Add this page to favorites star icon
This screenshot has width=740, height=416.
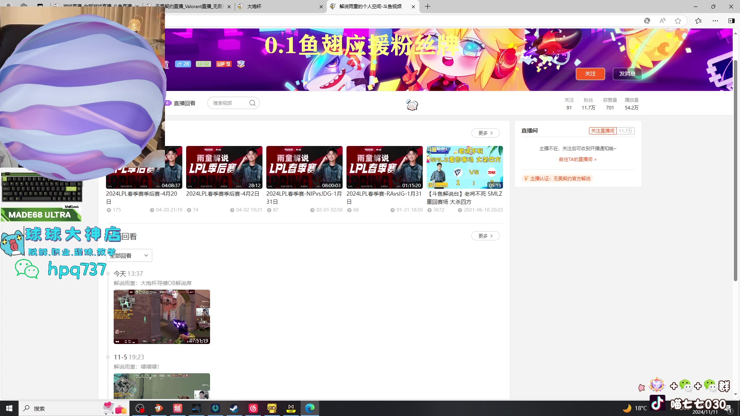pos(678,21)
